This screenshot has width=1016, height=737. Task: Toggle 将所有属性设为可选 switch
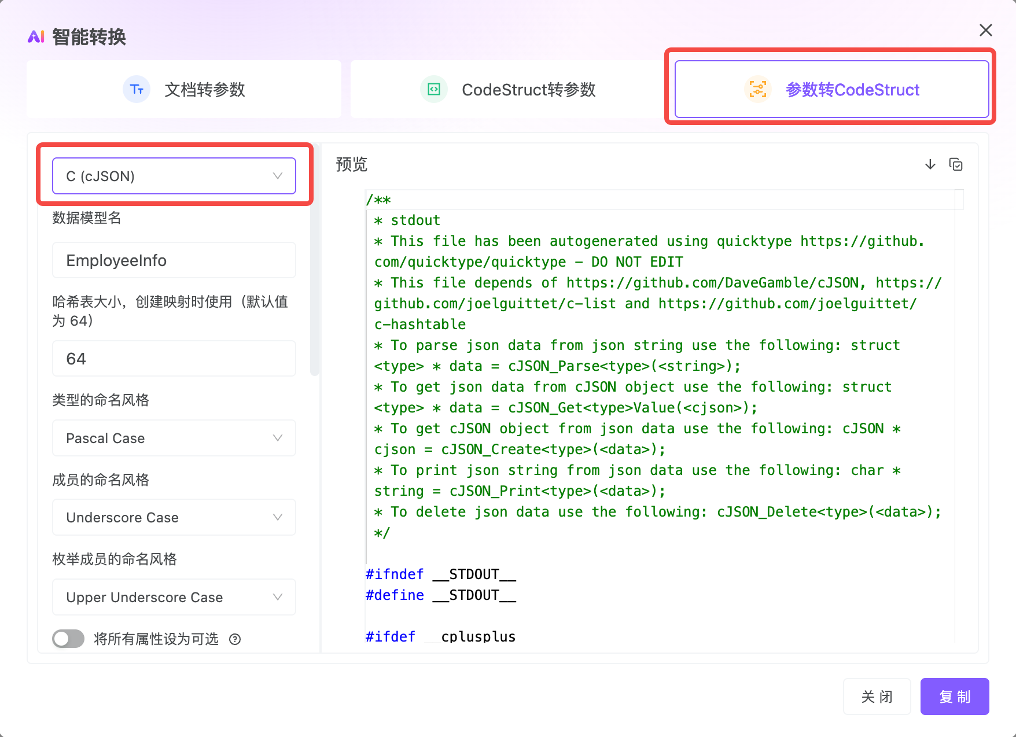(68, 639)
